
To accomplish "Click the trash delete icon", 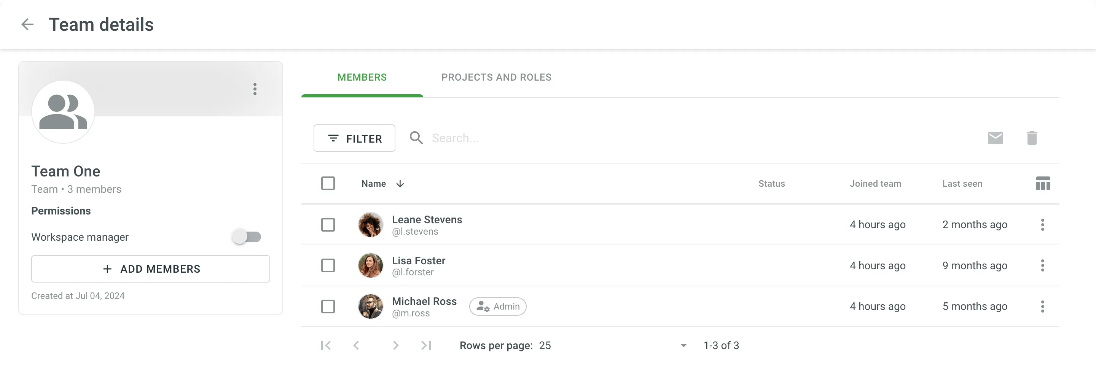I will [x=1031, y=138].
